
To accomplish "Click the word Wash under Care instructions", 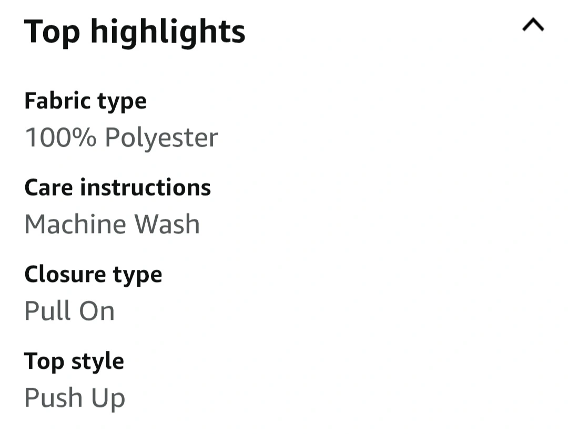I will tap(167, 225).
